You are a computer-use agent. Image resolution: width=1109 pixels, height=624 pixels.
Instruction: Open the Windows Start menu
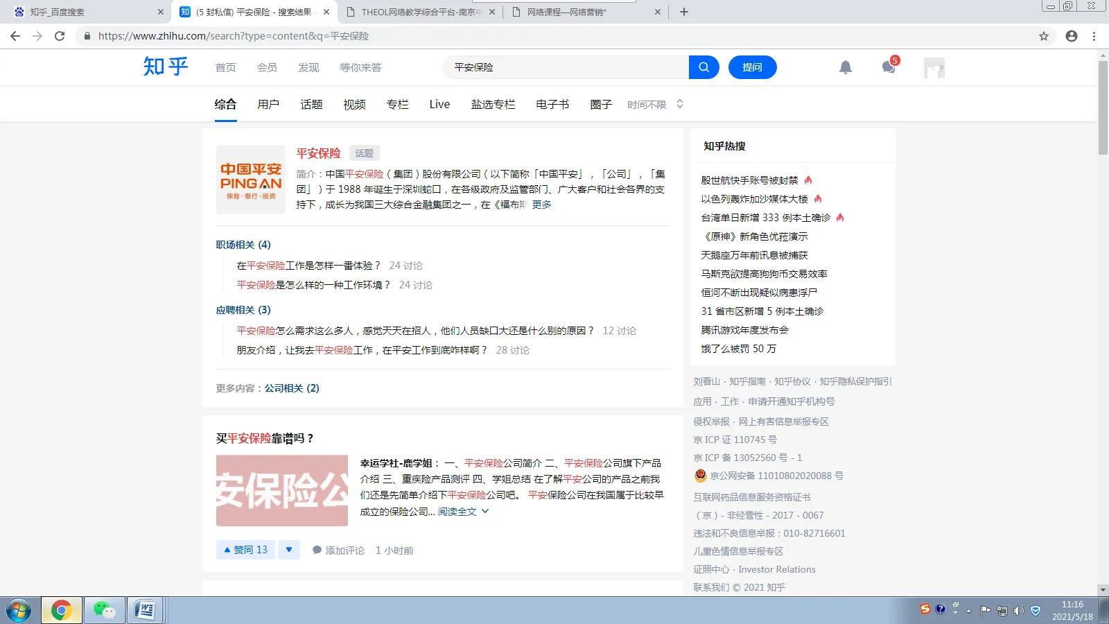click(x=19, y=610)
